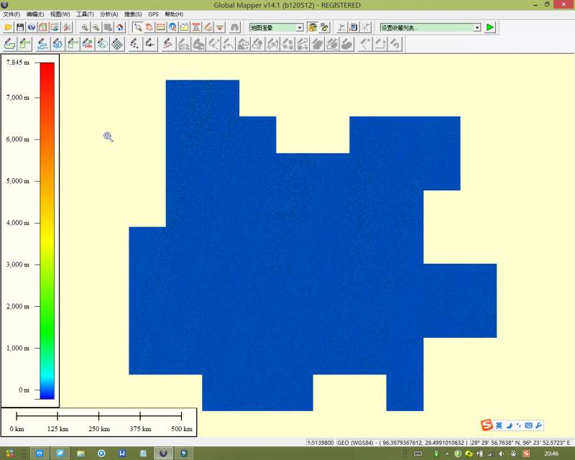Select Create Point Feature pencil tool

134,45
